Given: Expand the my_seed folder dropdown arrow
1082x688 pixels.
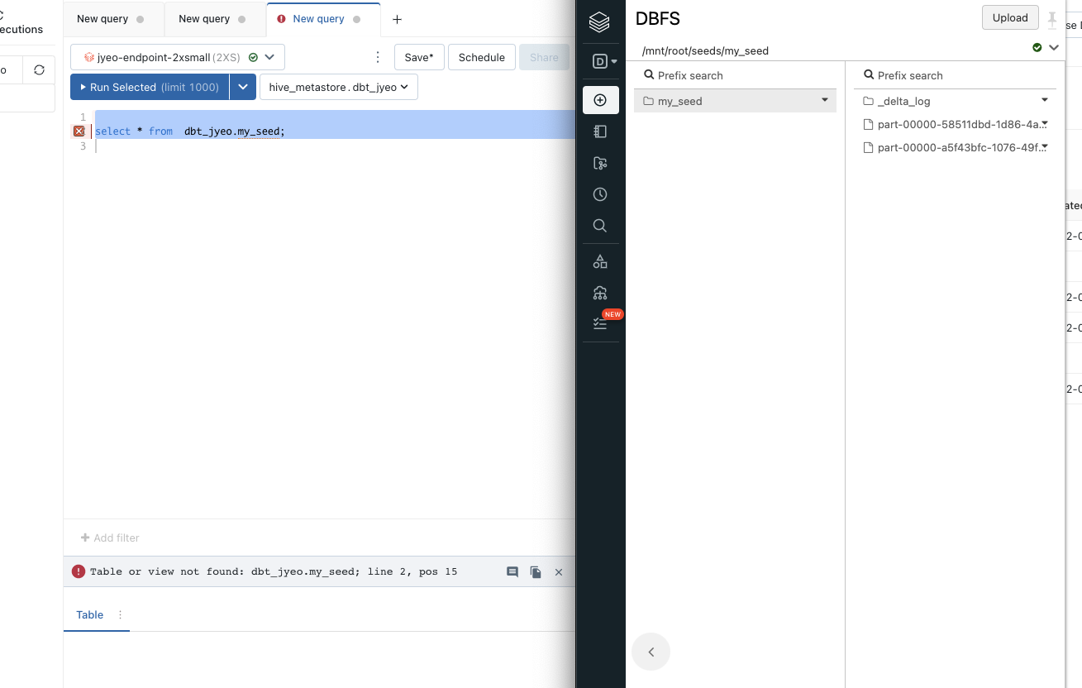Looking at the screenshot, I should (x=824, y=99).
